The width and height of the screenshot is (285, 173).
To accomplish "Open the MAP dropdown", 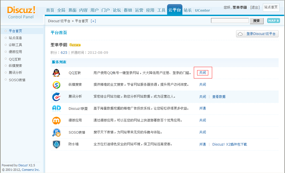I will coord(273,20).
